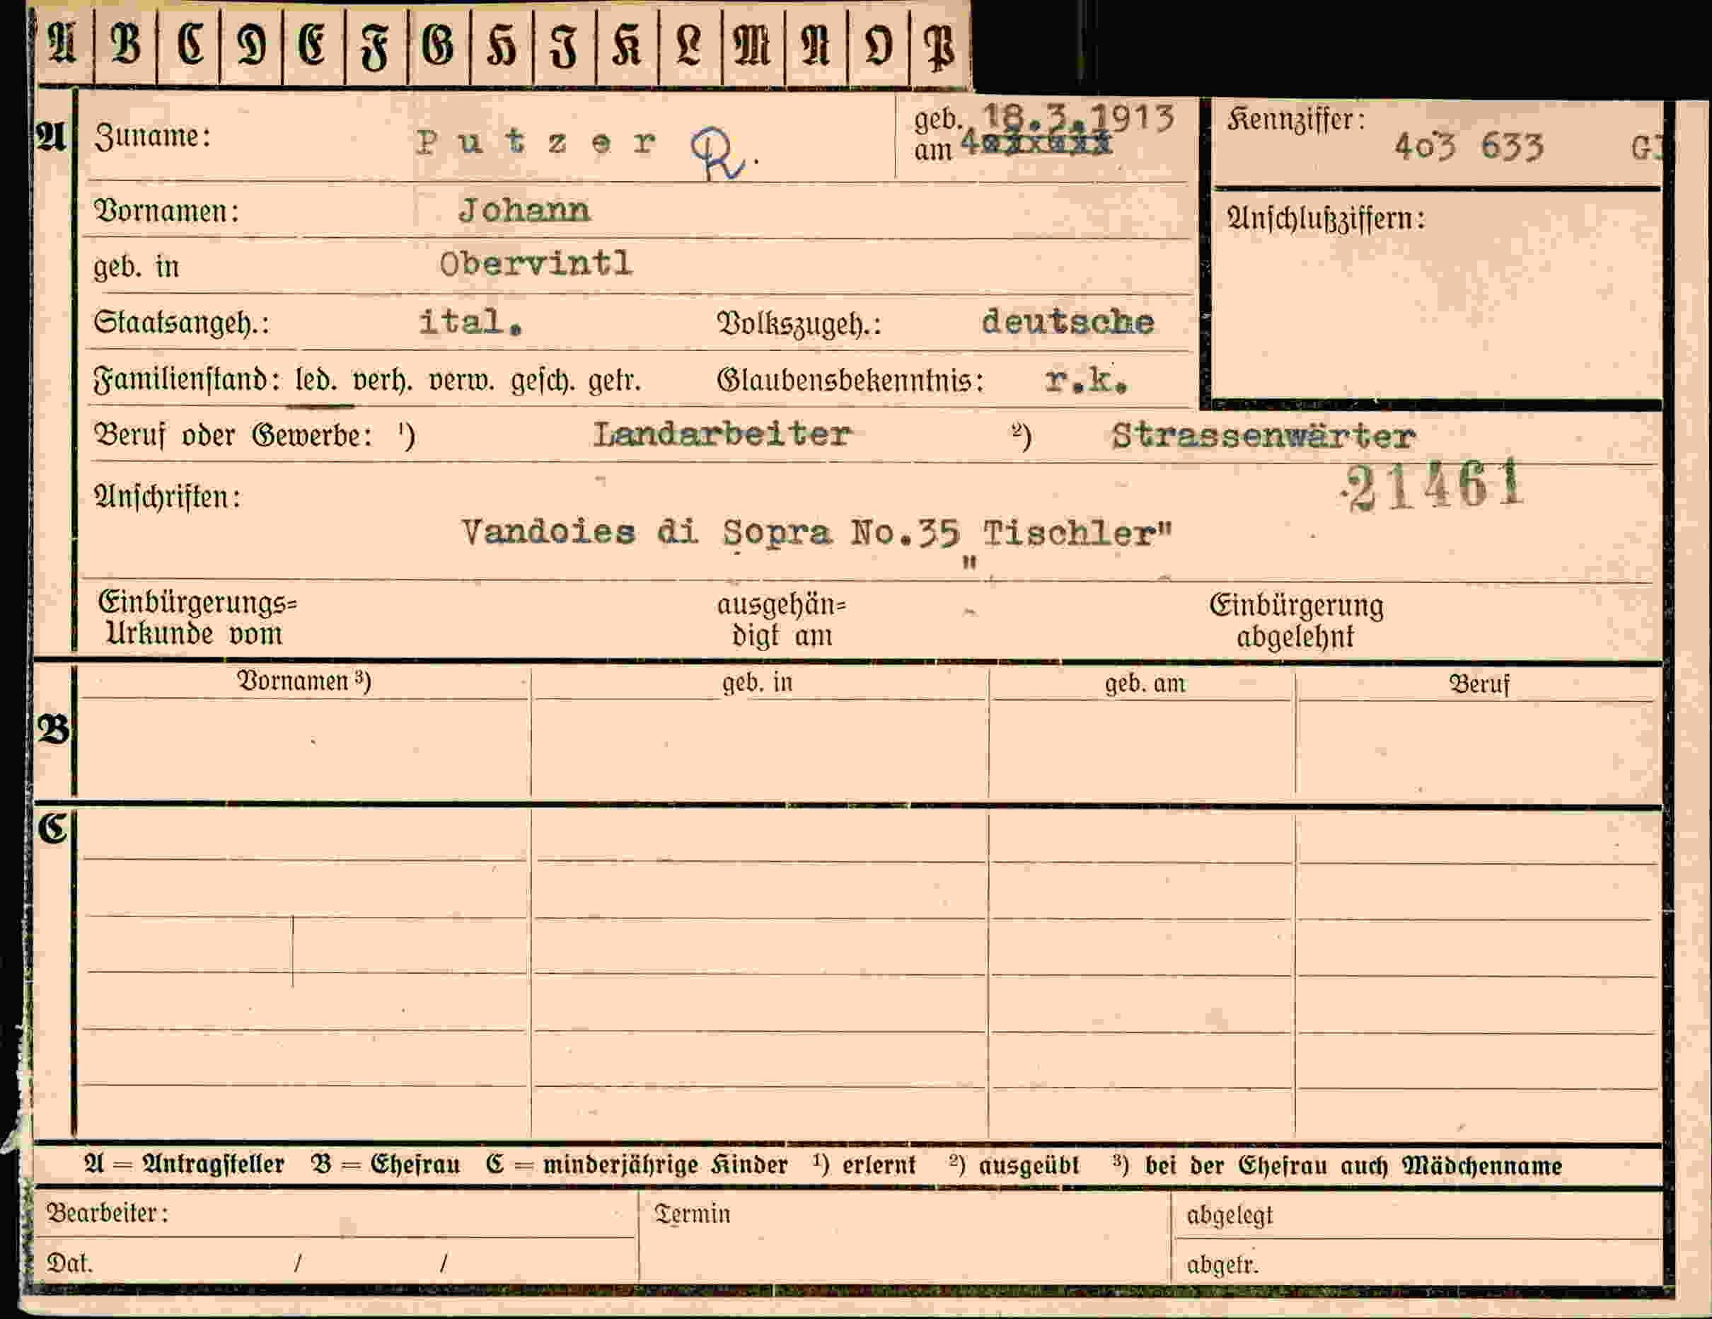Select the alphabet tab letter E
This screenshot has width=1712, height=1319.
coord(312,44)
